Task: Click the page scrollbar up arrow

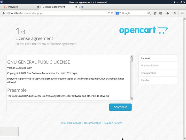Action: coord(184,18)
